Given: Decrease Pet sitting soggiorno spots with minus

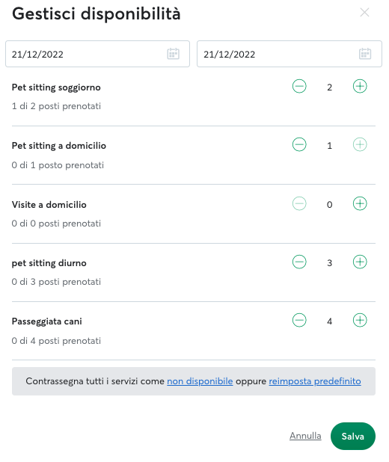Looking at the screenshot, I should pyautogui.click(x=299, y=86).
